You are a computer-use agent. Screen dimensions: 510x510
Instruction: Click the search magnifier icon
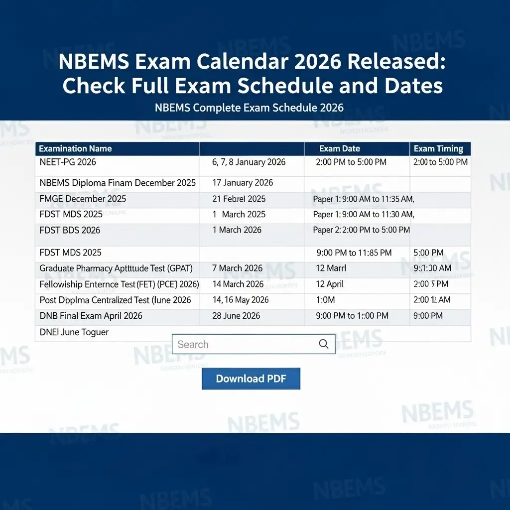[x=324, y=344]
